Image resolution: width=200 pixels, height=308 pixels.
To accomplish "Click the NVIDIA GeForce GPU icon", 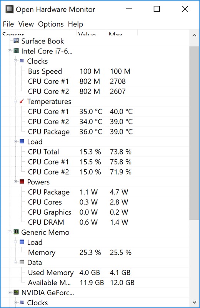I will point(16,292).
